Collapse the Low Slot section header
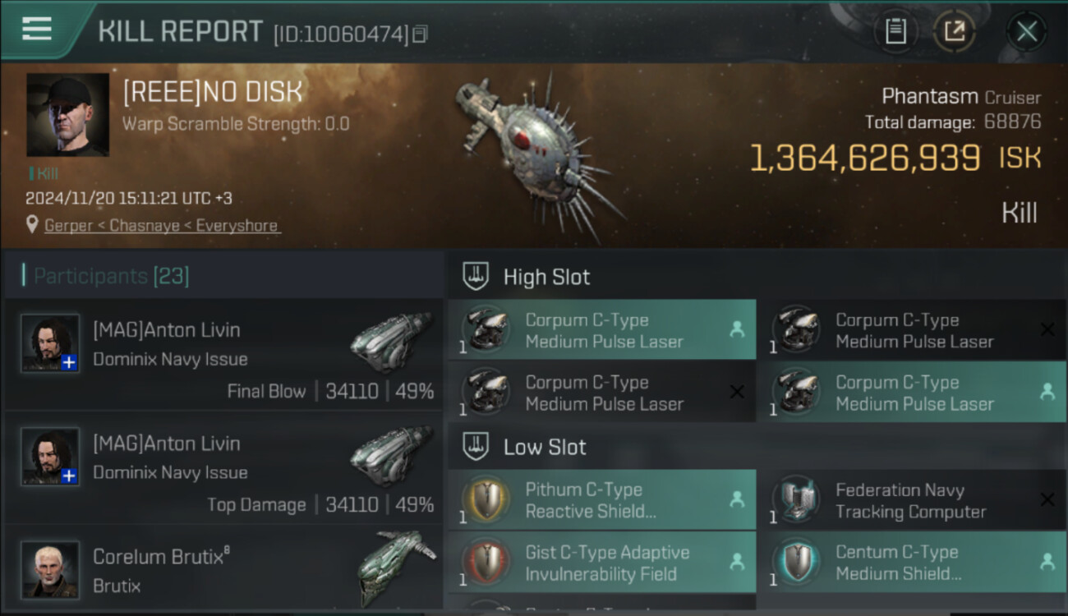This screenshot has width=1068, height=616. point(757,447)
